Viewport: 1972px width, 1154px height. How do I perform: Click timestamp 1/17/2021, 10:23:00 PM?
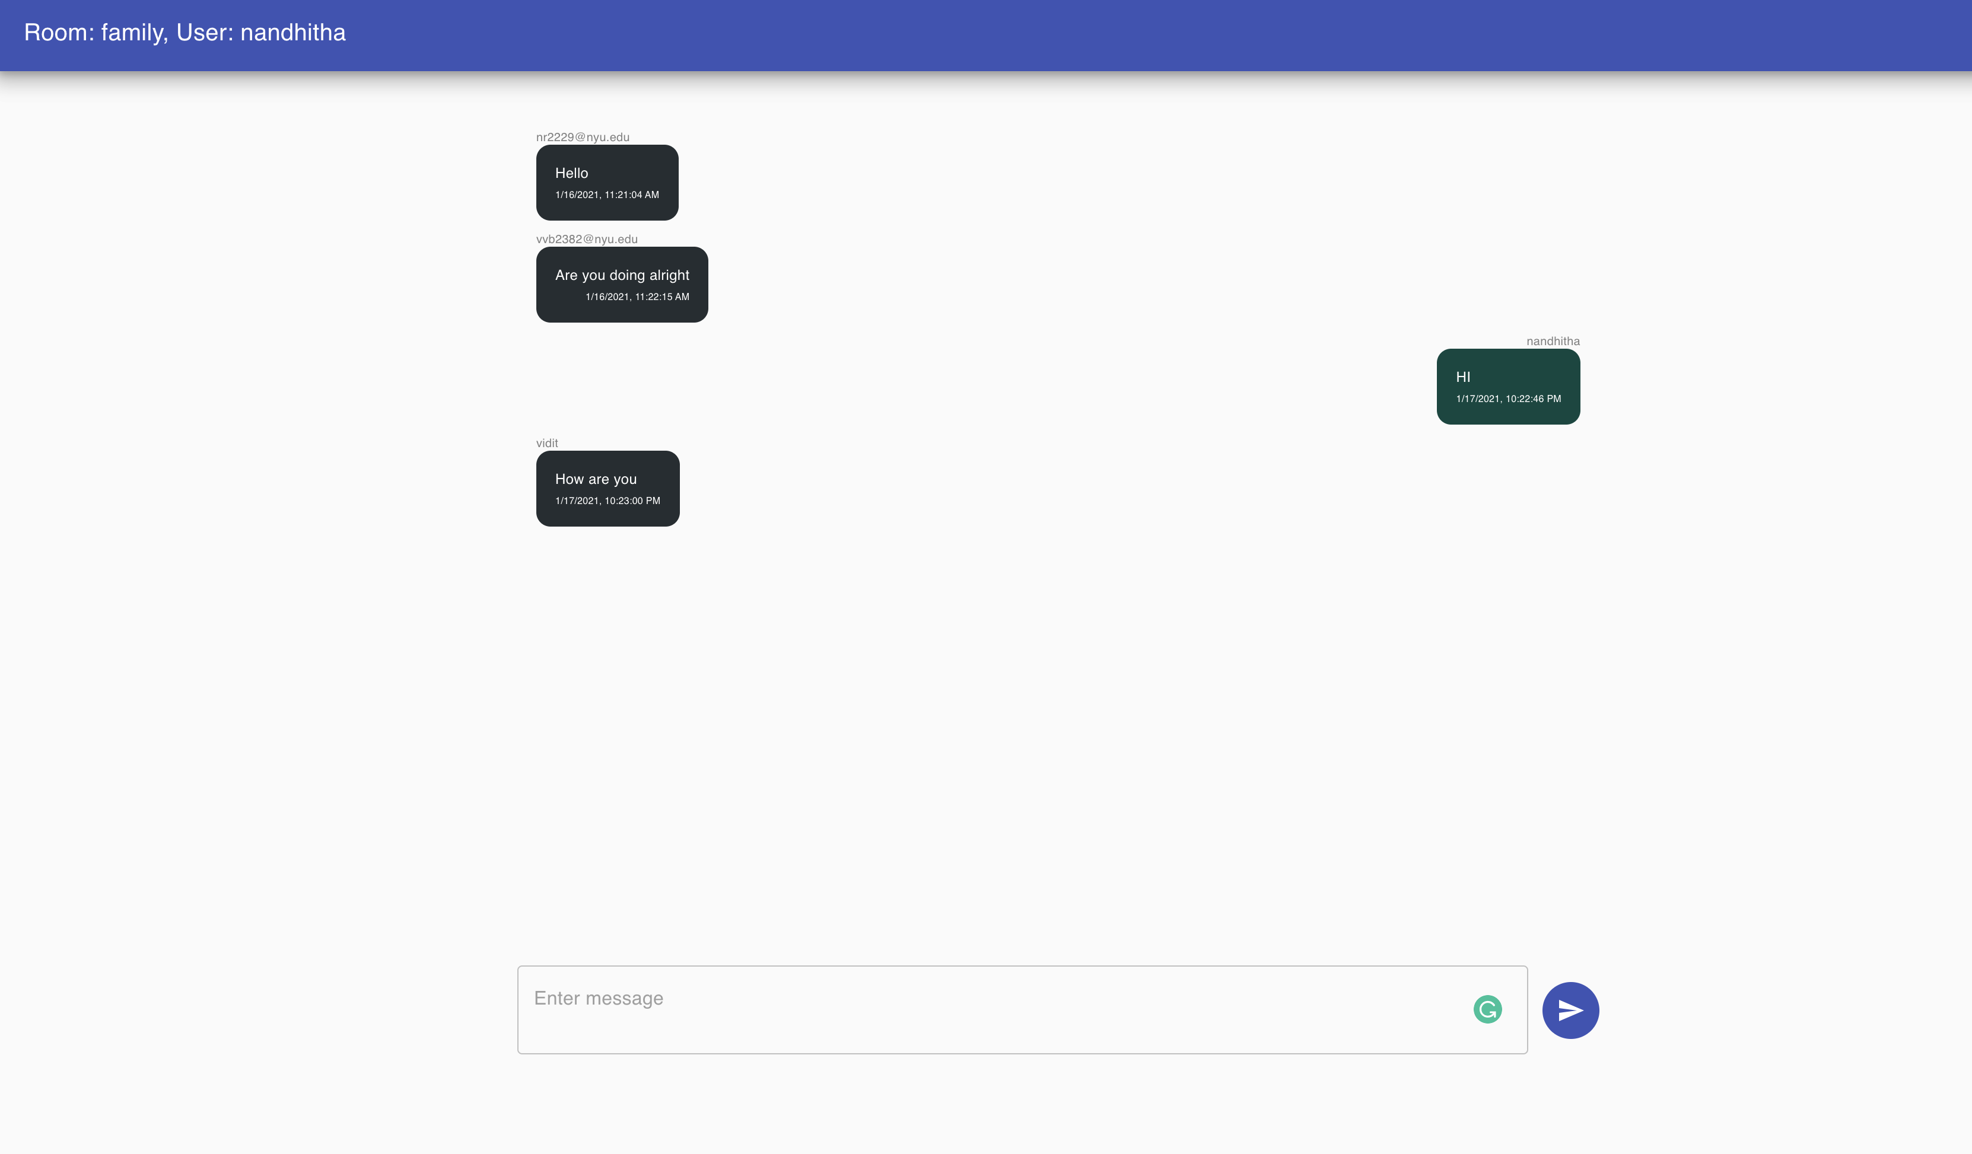tap(607, 501)
